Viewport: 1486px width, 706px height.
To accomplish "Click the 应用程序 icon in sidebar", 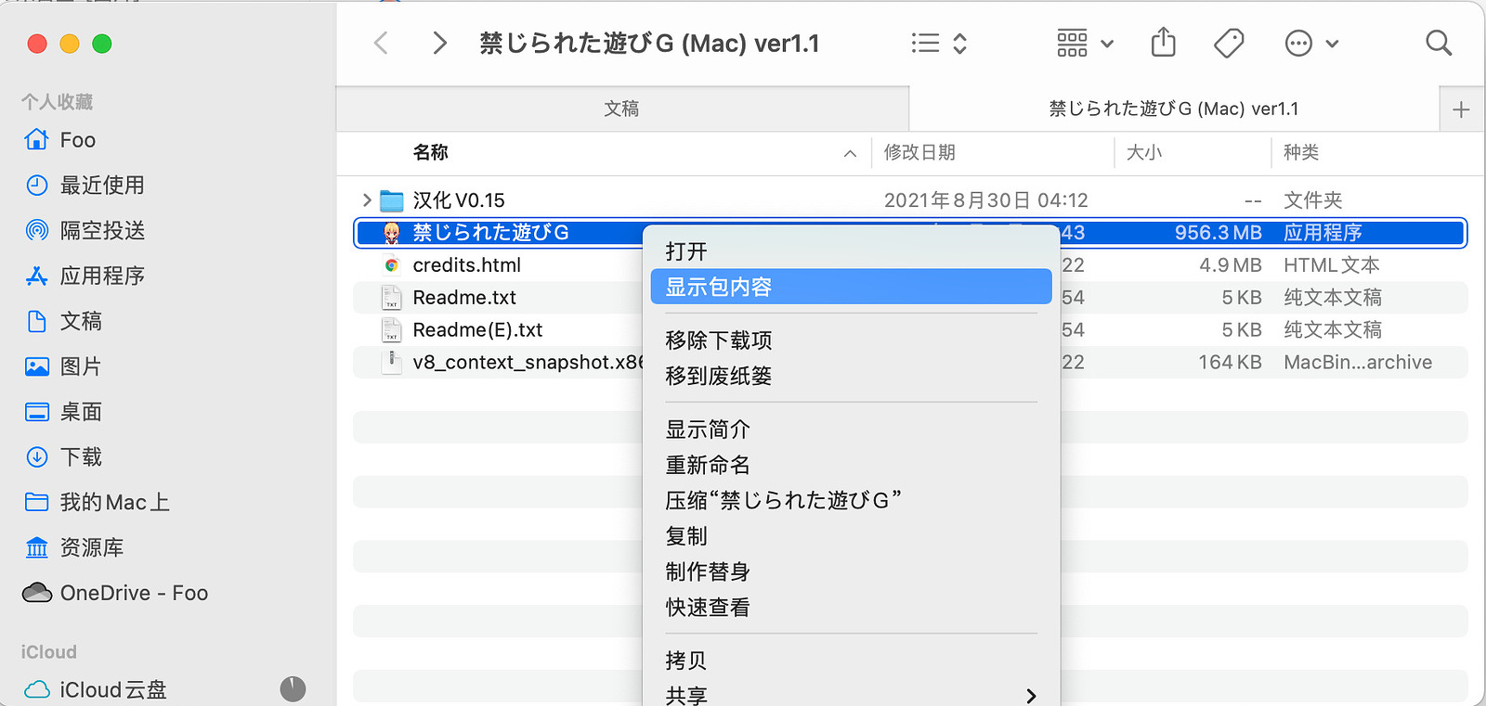I will 37,276.
